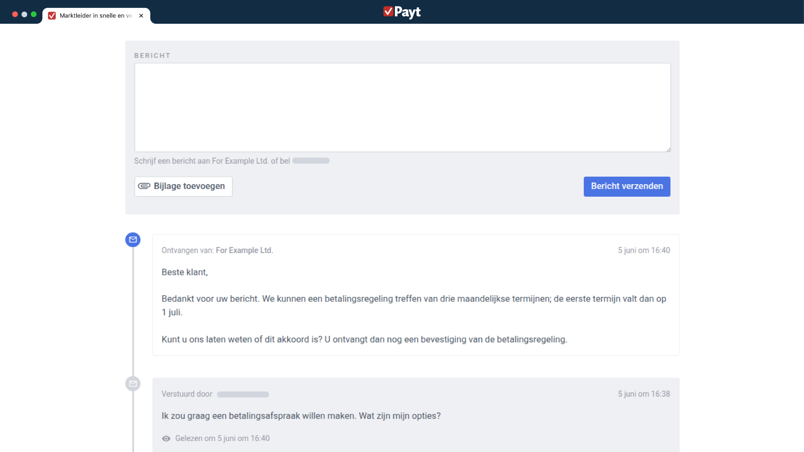Click the grey sent-mail timeline icon
Viewport: 804px width, 452px height.
point(133,384)
